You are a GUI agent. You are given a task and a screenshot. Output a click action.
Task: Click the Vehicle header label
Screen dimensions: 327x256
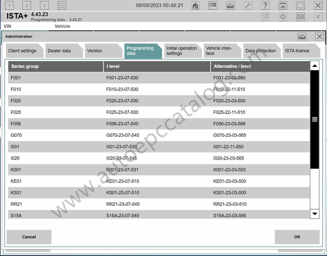(62, 26)
